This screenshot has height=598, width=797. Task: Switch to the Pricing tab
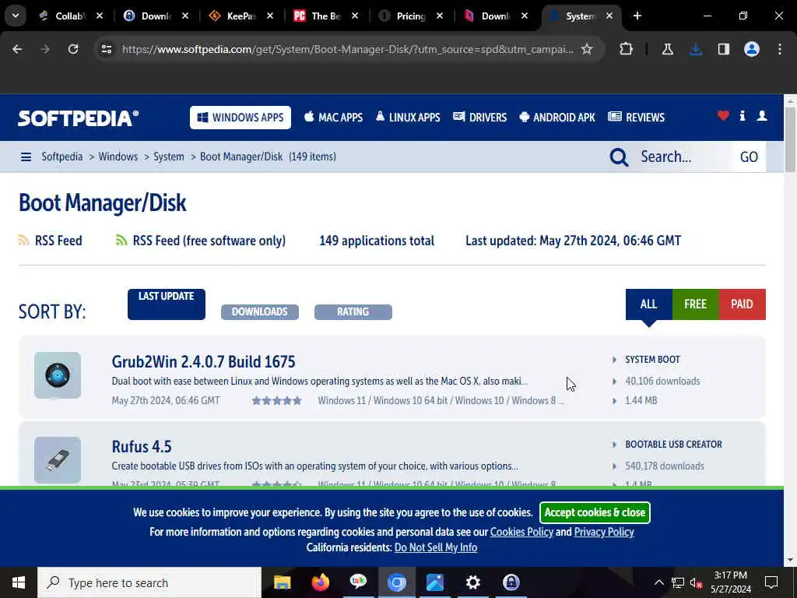tap(411, 16)
